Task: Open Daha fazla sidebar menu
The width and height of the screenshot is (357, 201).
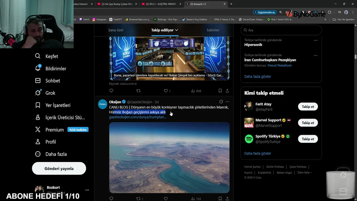Action: click(x=51, y=154)
